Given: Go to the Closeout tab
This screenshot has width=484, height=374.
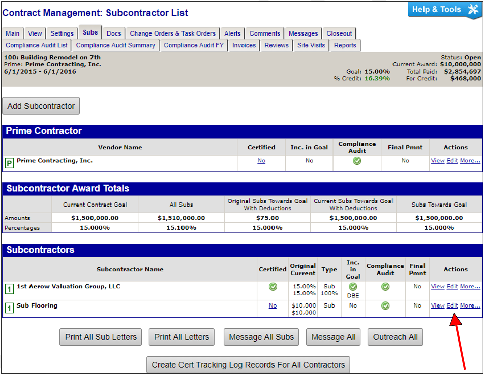Looking at the screenshot, I should (339, 33).
